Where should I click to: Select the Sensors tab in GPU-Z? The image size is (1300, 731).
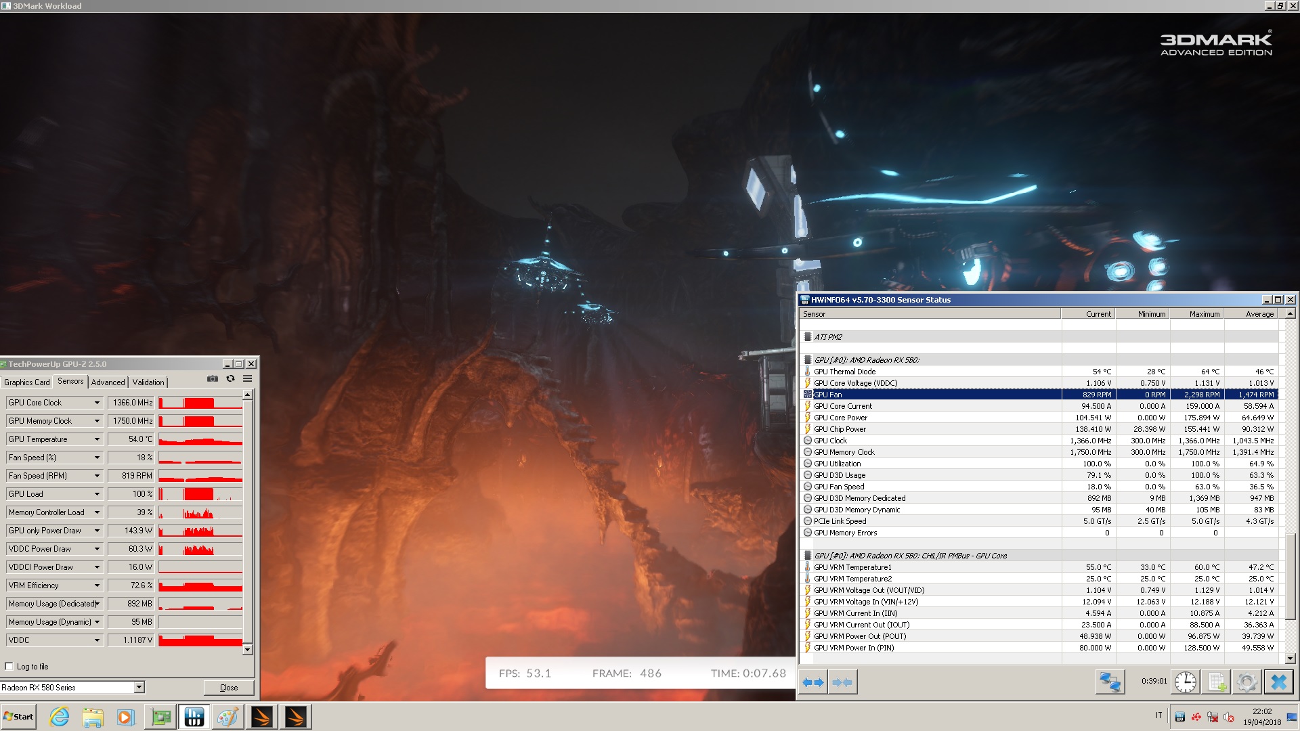click(70, 381)
